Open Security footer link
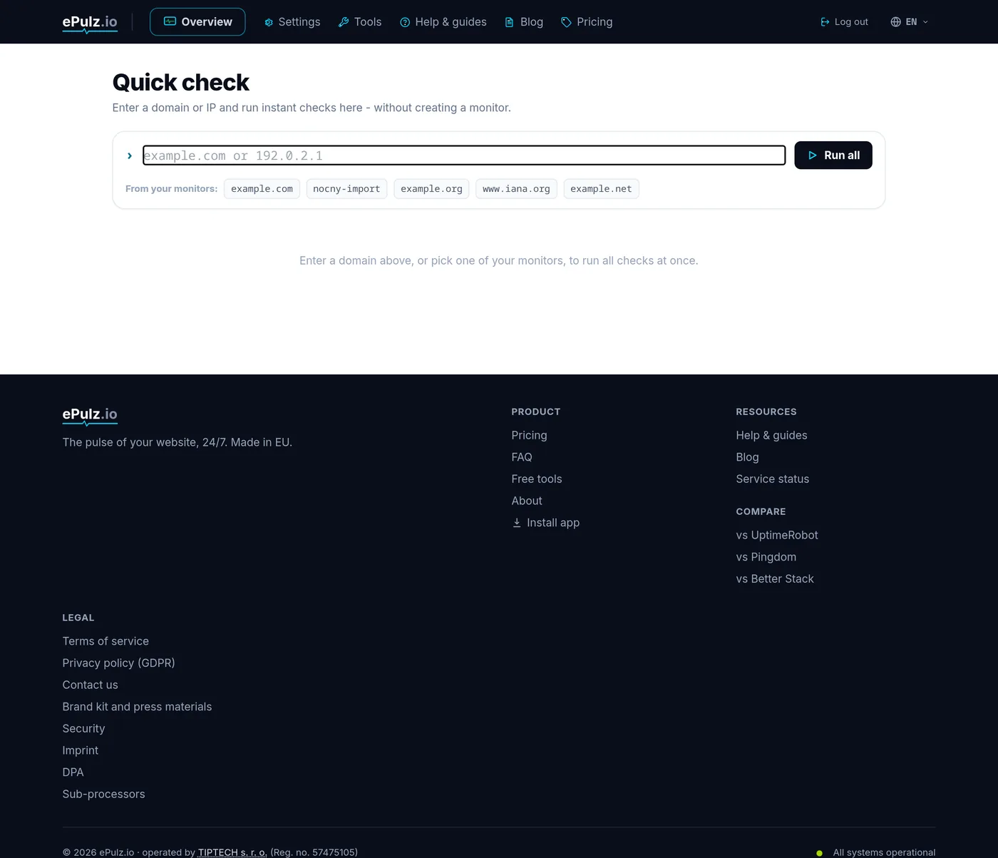This screenshot has width=998, height=858. [x=83, y=729]
